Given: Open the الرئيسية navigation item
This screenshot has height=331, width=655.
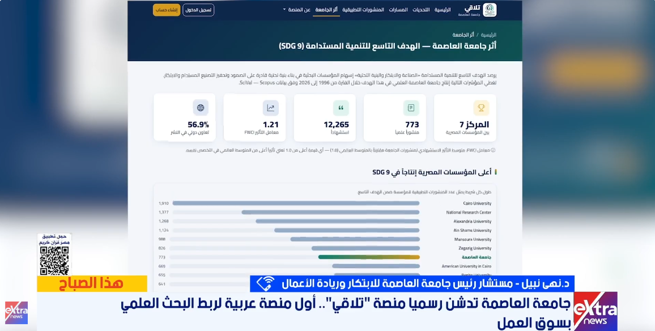Looking at the screenshot, I should click(443, 10).
